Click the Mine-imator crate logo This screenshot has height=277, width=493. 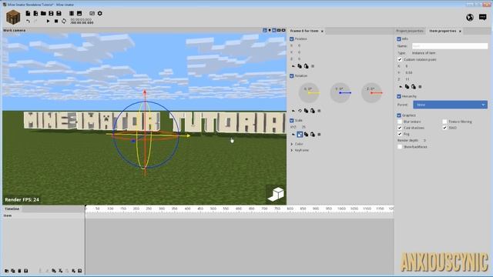pos(13,17)
